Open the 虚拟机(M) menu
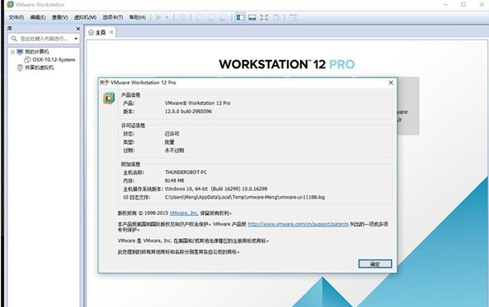The image size is (489, 307). coord(85,17)
